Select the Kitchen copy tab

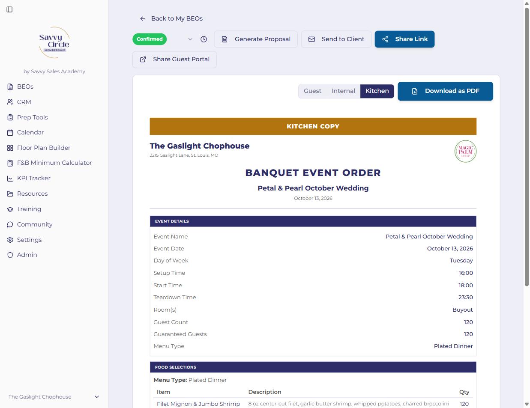tap(377, 91)
